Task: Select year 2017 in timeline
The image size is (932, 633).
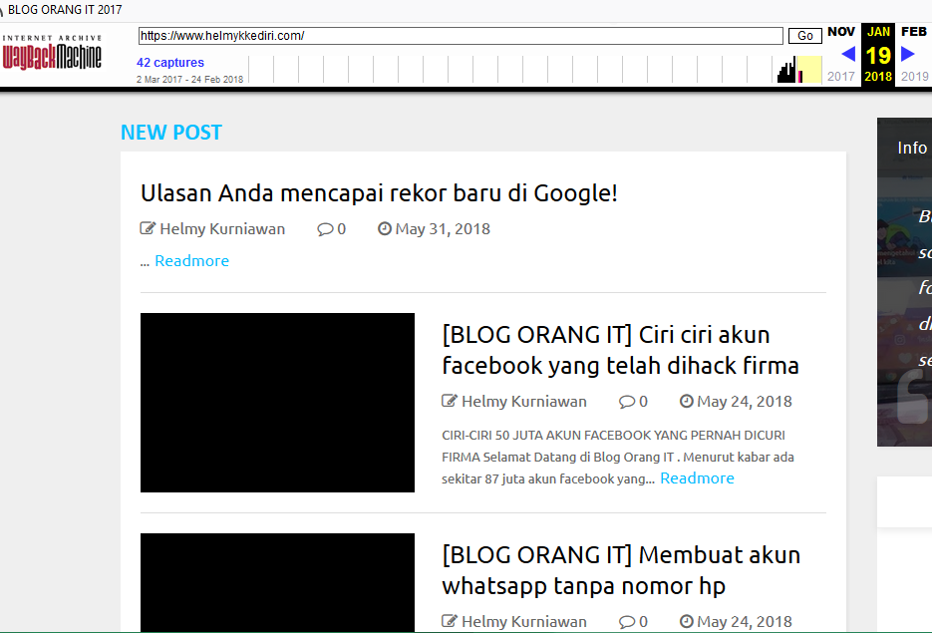Action: pos(841,76)
